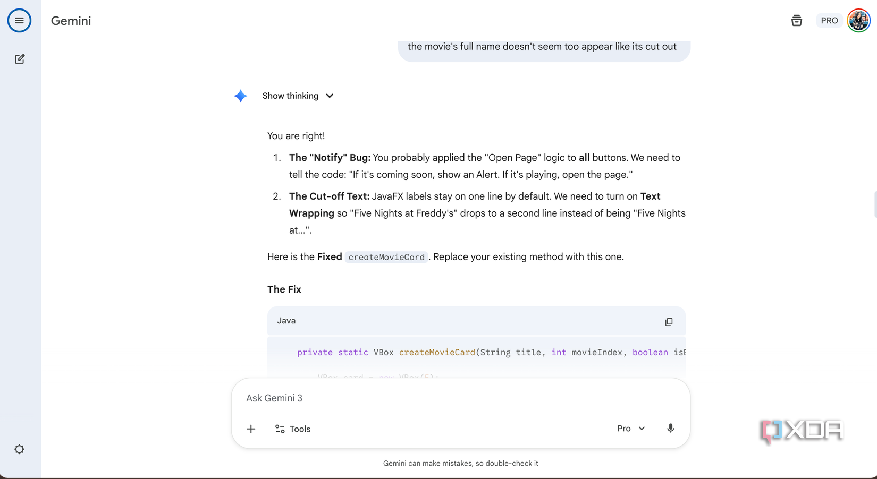877x479 pixels.
Task: Click the plus add files icon
Action: click(x=251, y=429)
